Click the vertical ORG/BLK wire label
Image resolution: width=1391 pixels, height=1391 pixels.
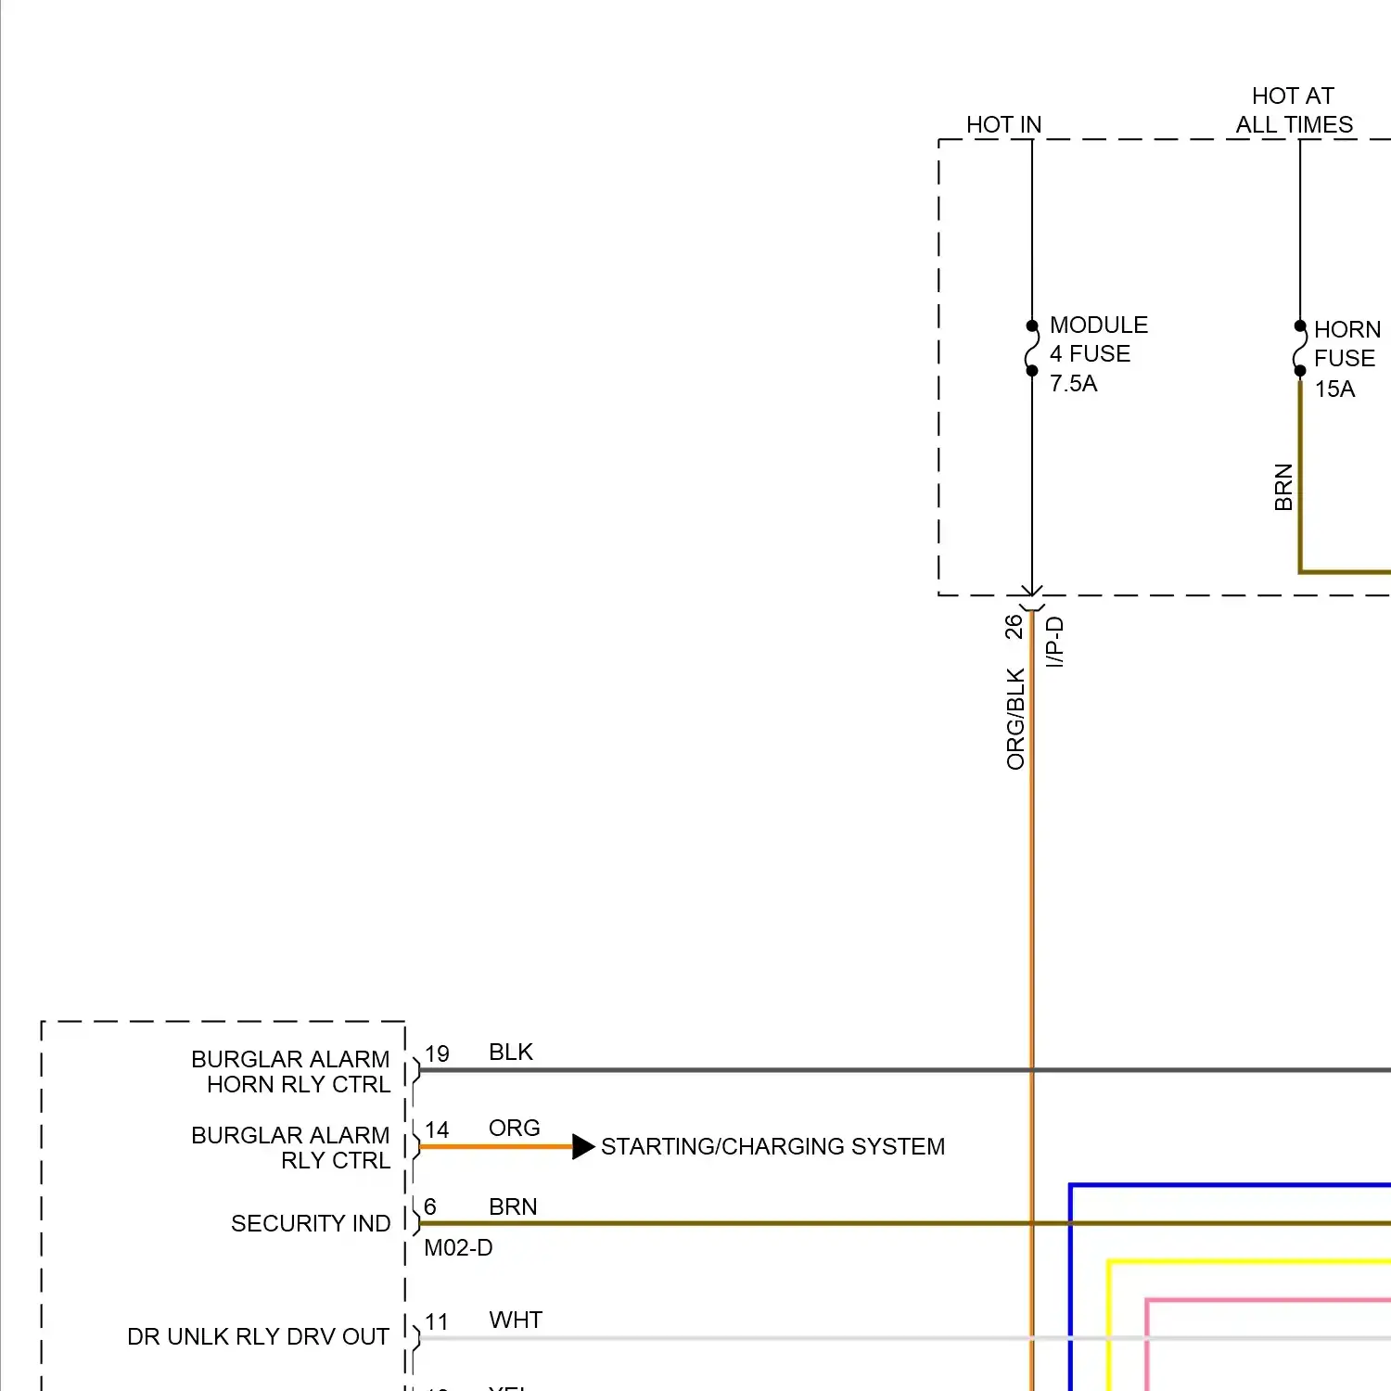pyautogui.click(x=1016, y=719)
